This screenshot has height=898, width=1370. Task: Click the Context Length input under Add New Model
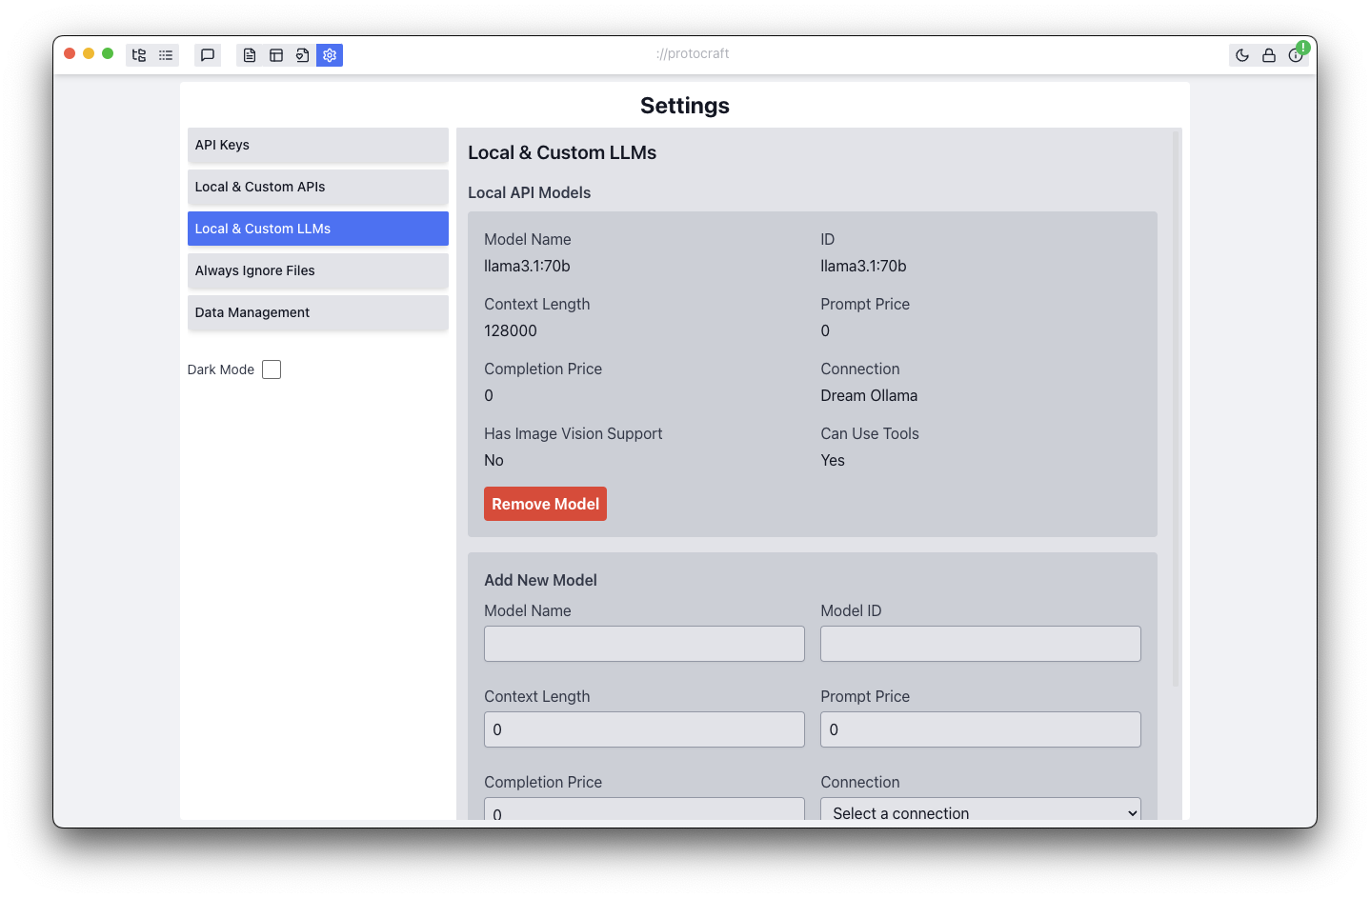click(644, 729)
